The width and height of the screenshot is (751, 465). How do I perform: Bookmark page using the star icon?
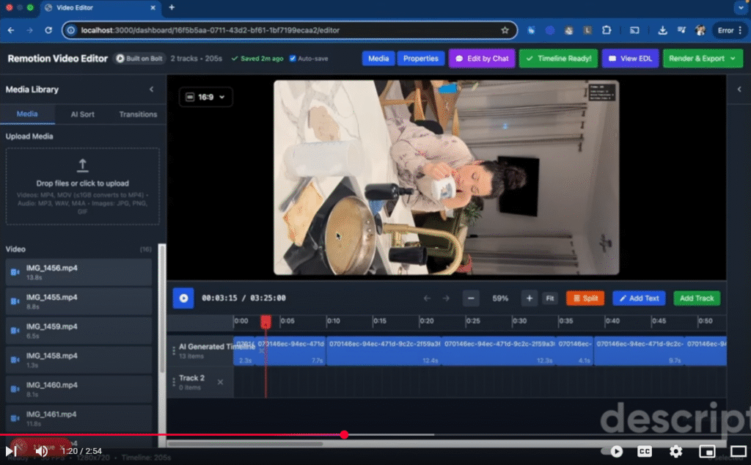505,31
